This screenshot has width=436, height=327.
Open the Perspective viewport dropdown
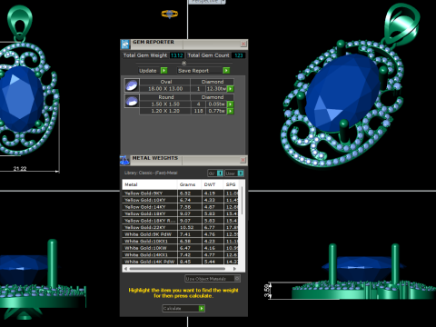point(223,2)
